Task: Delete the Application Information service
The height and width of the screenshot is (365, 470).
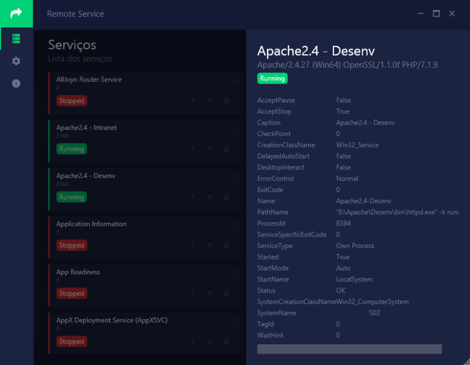Action: pyautogui.click(x=227, y=245)
